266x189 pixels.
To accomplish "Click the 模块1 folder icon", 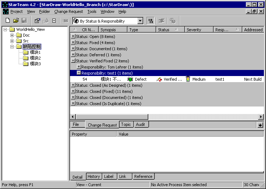I will tap(25, 52).
